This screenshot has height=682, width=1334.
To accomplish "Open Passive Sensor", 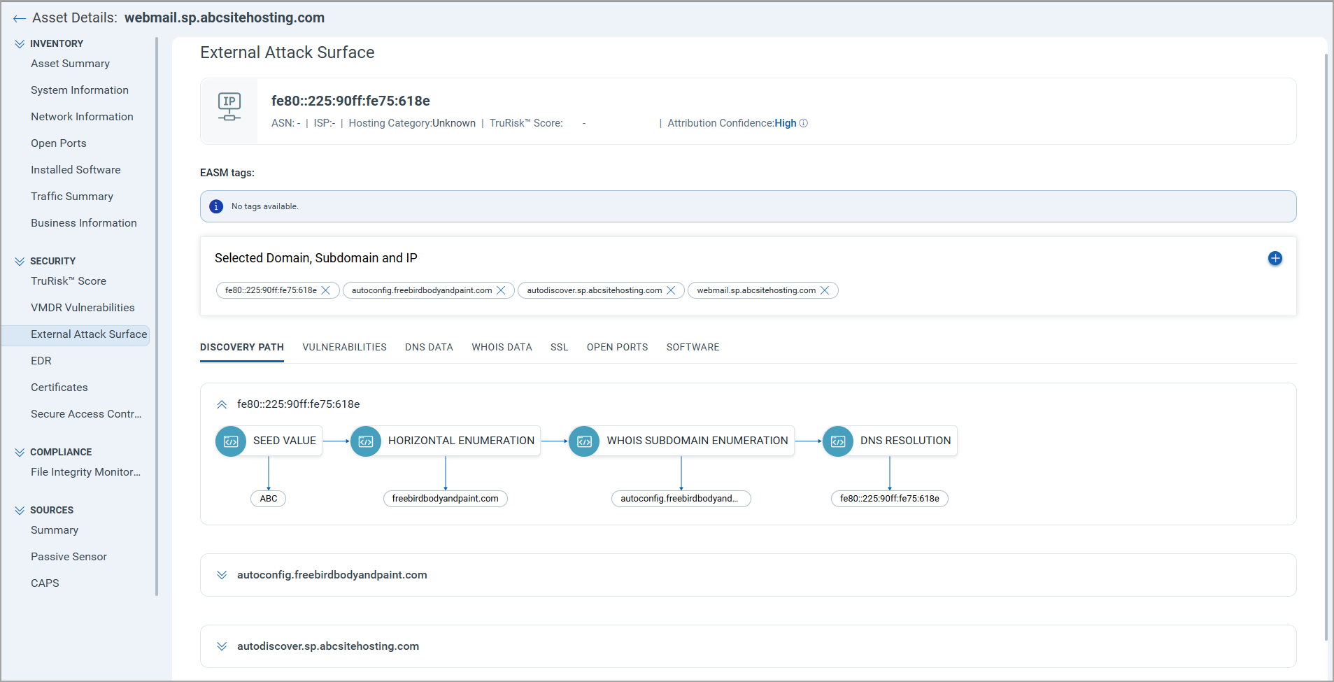I will [69, 557].
